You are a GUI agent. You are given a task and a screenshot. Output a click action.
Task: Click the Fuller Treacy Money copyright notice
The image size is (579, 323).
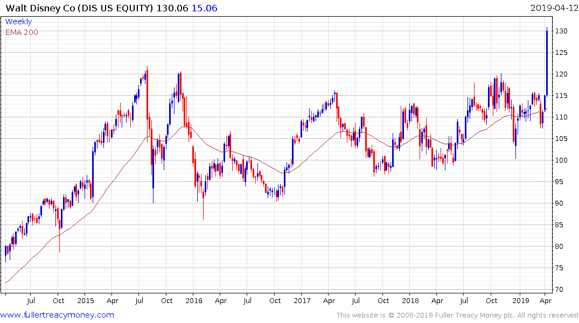point(457,315)
